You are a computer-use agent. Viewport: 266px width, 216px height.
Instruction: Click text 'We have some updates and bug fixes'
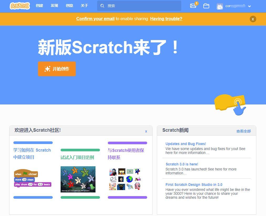tap(193, 149)
